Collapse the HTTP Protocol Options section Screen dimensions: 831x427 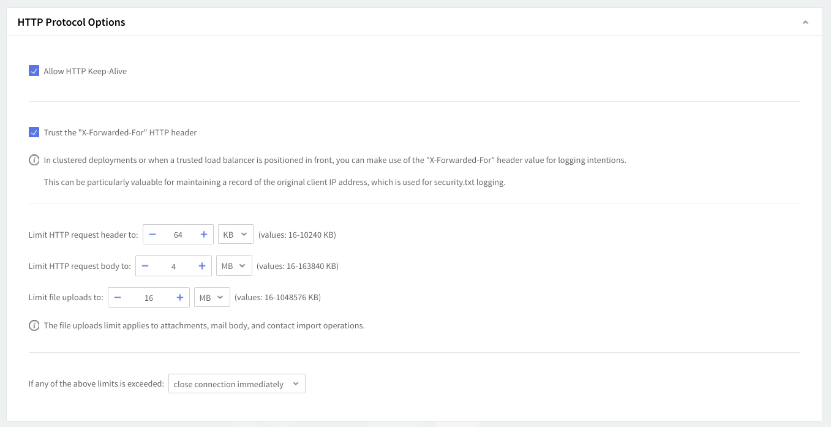[805, 23]
